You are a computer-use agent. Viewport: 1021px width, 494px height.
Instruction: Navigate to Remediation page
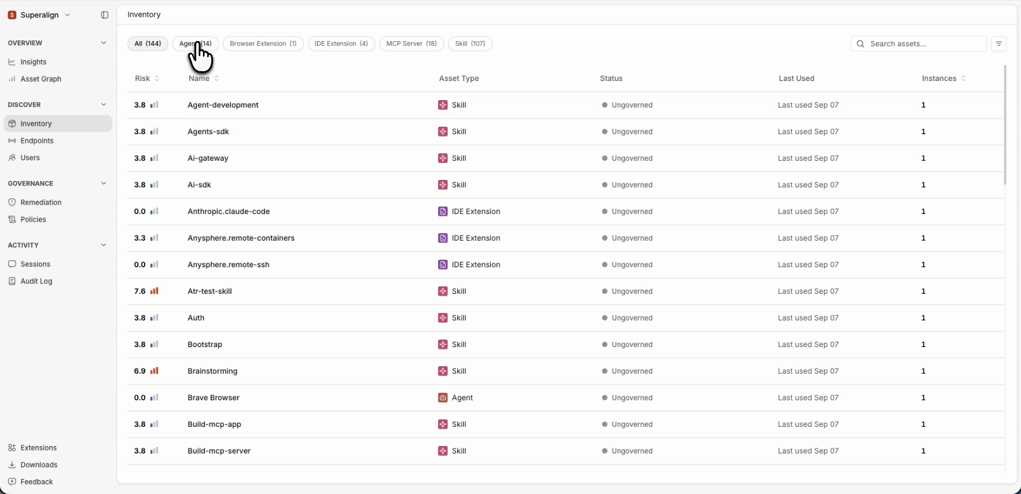pos(57,202)
